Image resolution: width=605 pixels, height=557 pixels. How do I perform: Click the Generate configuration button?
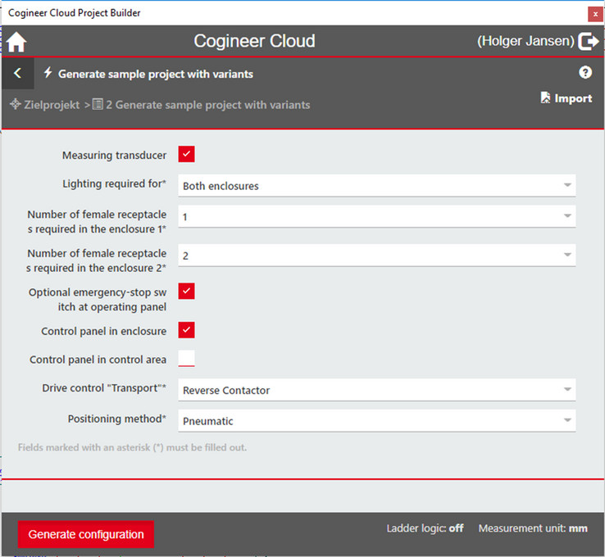pos(86,535)
